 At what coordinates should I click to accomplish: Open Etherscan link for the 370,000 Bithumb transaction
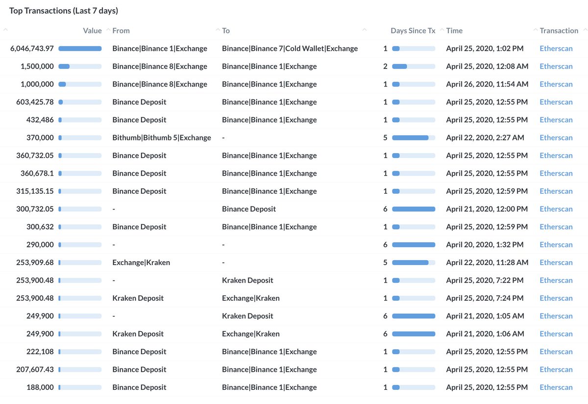click(556, 137)
